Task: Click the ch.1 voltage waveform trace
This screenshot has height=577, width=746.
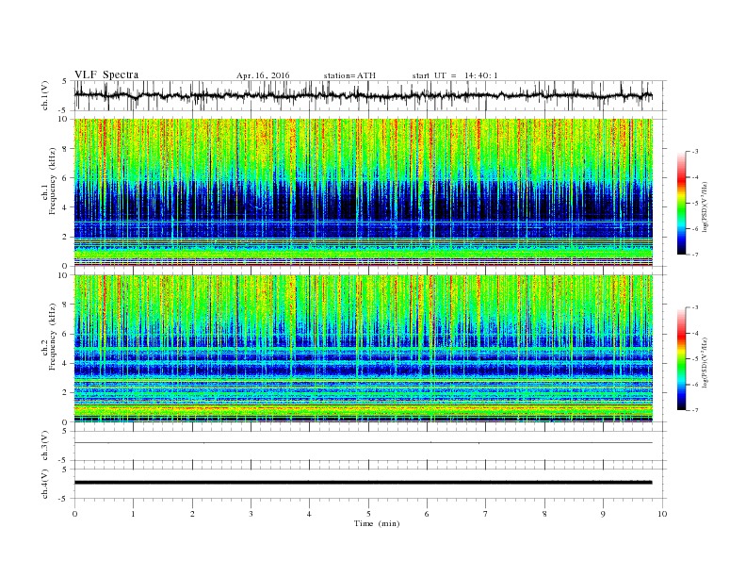Action: coord(363,95)
